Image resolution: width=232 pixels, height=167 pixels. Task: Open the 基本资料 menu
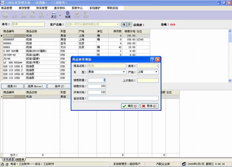(59, 8)
